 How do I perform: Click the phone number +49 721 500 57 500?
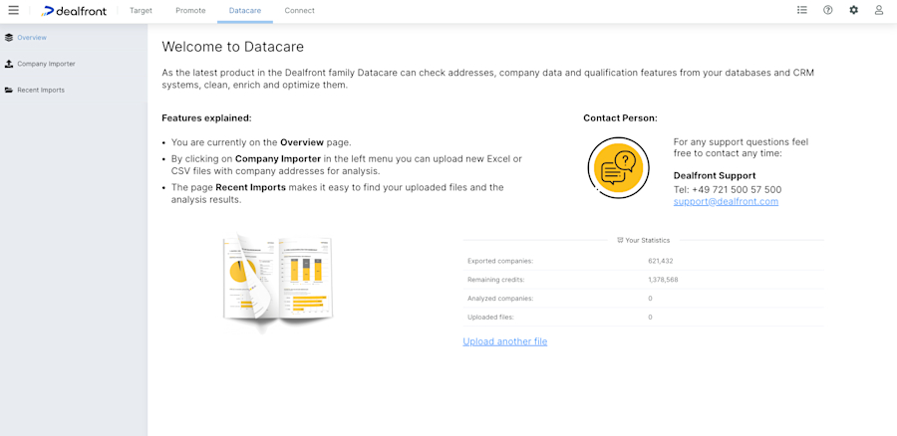(737, 190)
